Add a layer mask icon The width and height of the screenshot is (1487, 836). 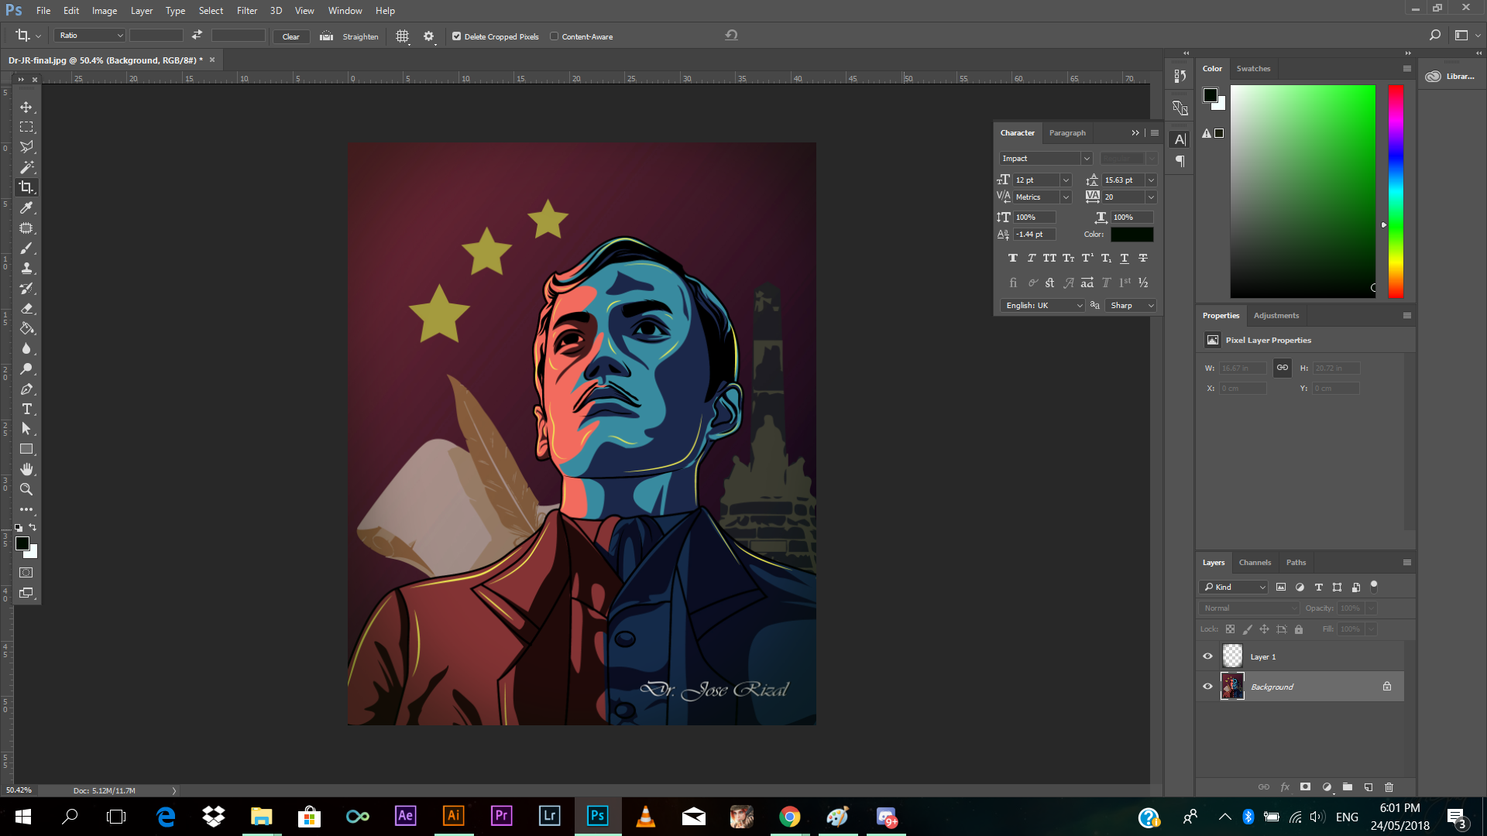pyautogui.click(x=1305, y=787)
